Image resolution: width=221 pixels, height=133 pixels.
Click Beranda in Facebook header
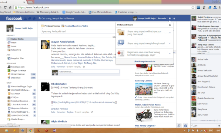tap(162, 19)
